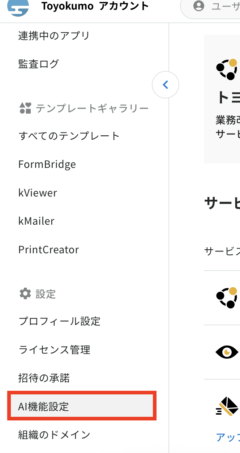
Task: Select PrintCreator in the sidebar
Action: (x=48, y=250)
